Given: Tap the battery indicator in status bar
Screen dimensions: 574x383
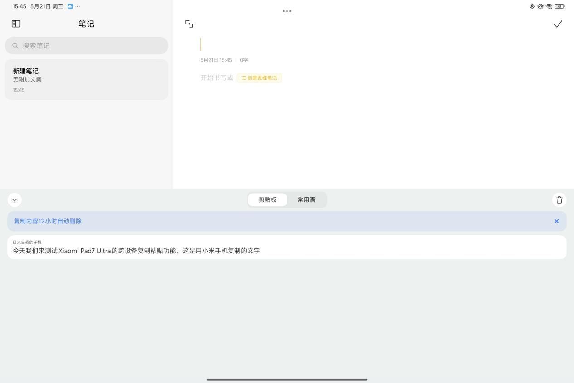Looking at the screenshot, I should tap(559, 6).
